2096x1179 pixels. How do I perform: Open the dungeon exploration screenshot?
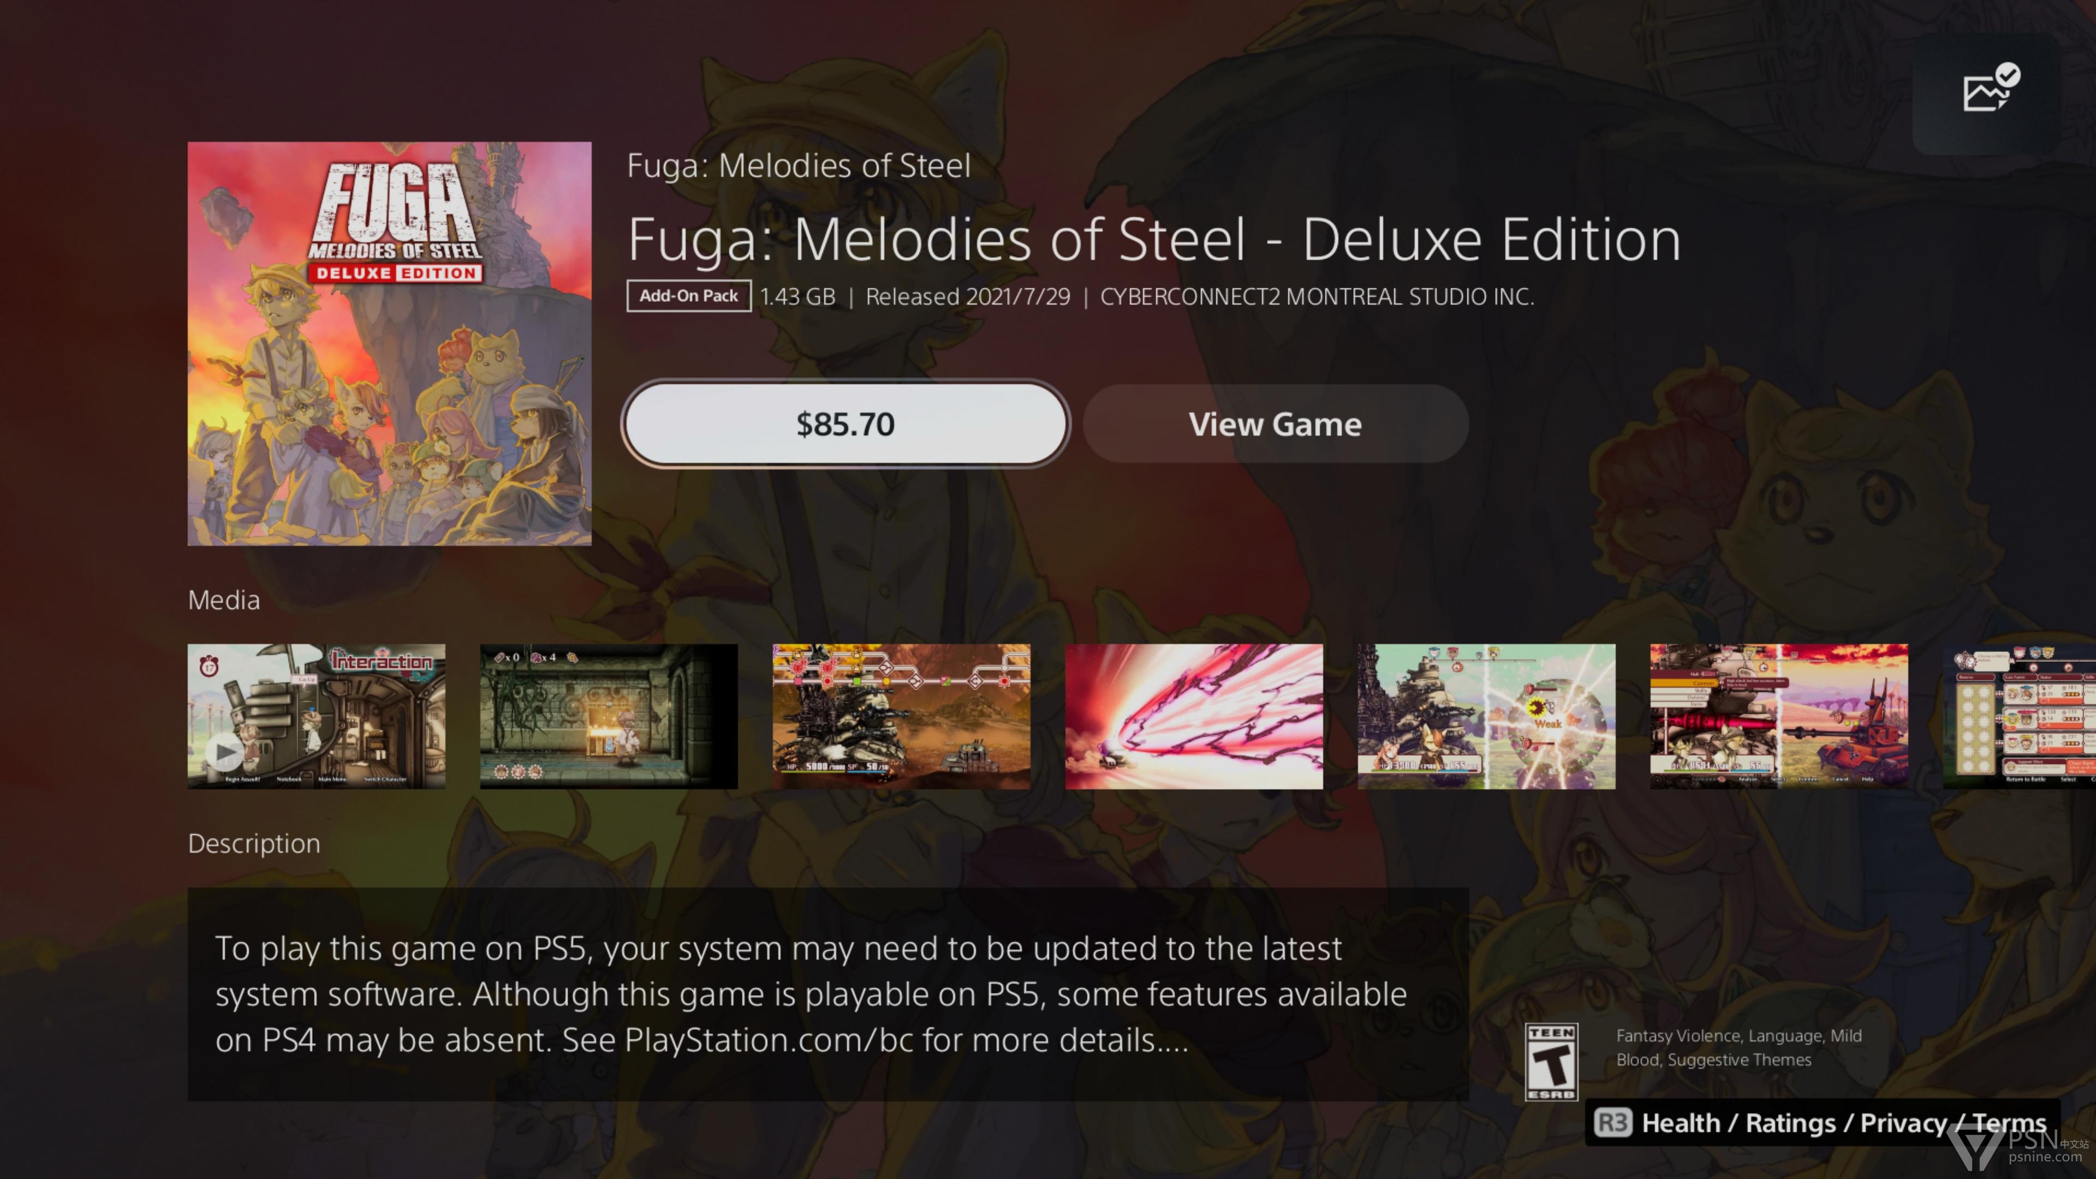609,716
